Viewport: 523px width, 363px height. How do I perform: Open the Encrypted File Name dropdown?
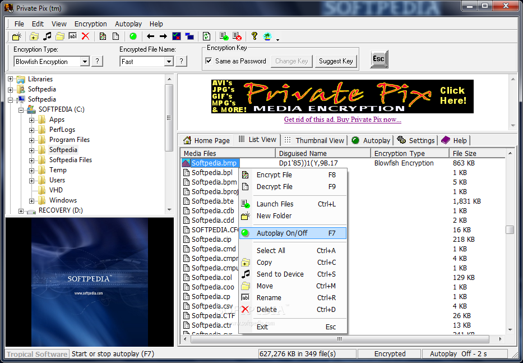pos(169,62)
